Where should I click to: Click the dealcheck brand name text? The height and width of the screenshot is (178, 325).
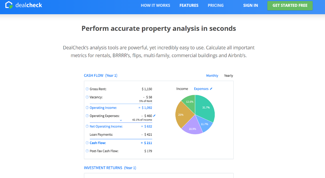click(x=29, y=5)
